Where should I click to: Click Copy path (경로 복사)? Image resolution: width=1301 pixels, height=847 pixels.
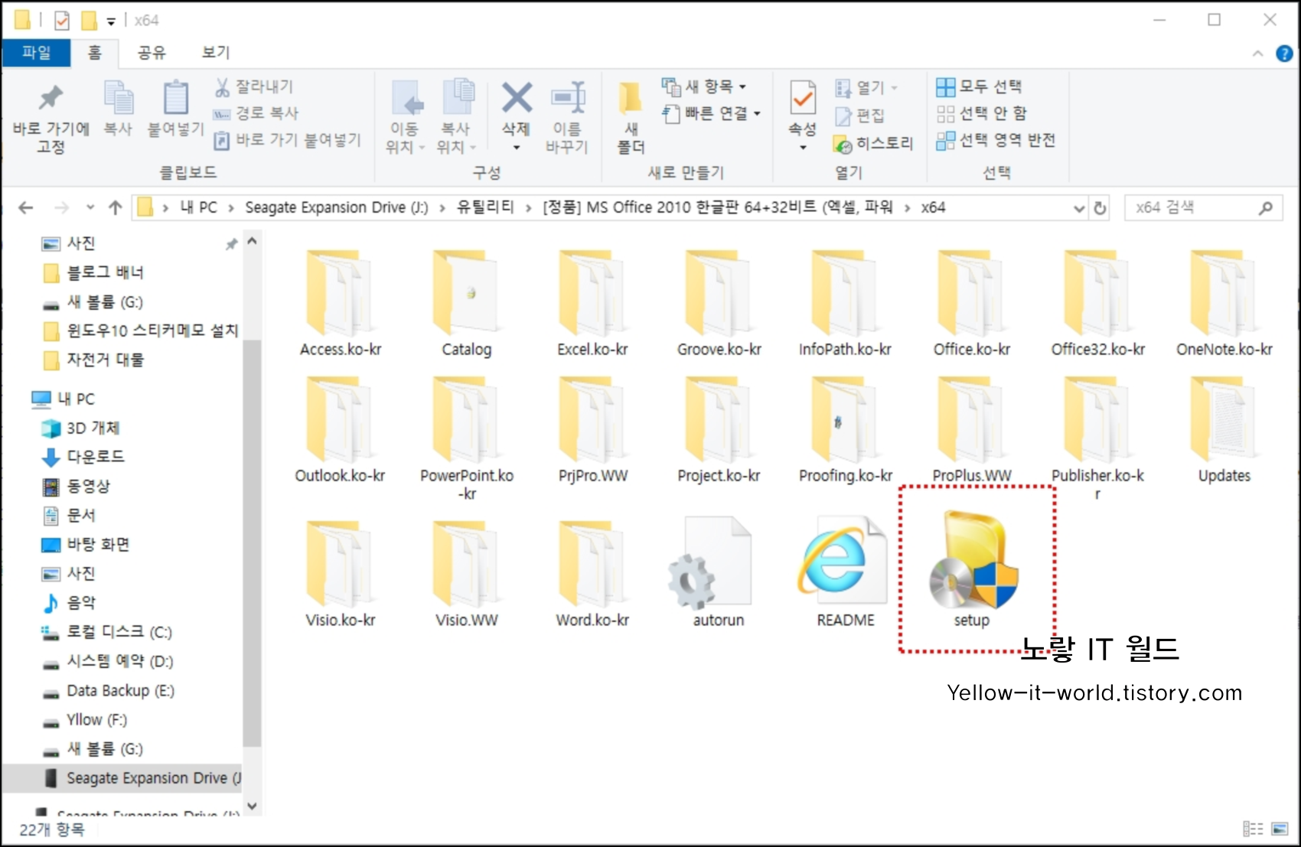[x=256, y=113]
